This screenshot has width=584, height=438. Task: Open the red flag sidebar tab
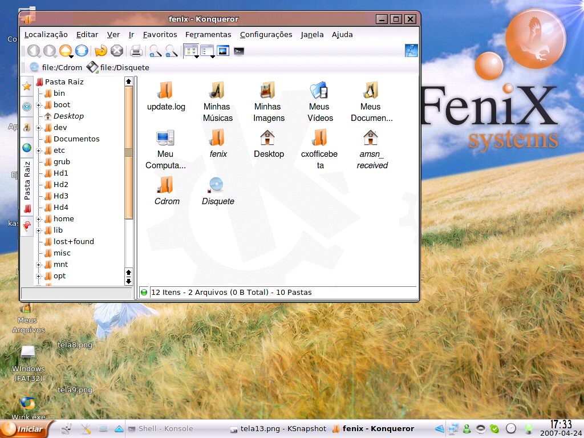27,225
